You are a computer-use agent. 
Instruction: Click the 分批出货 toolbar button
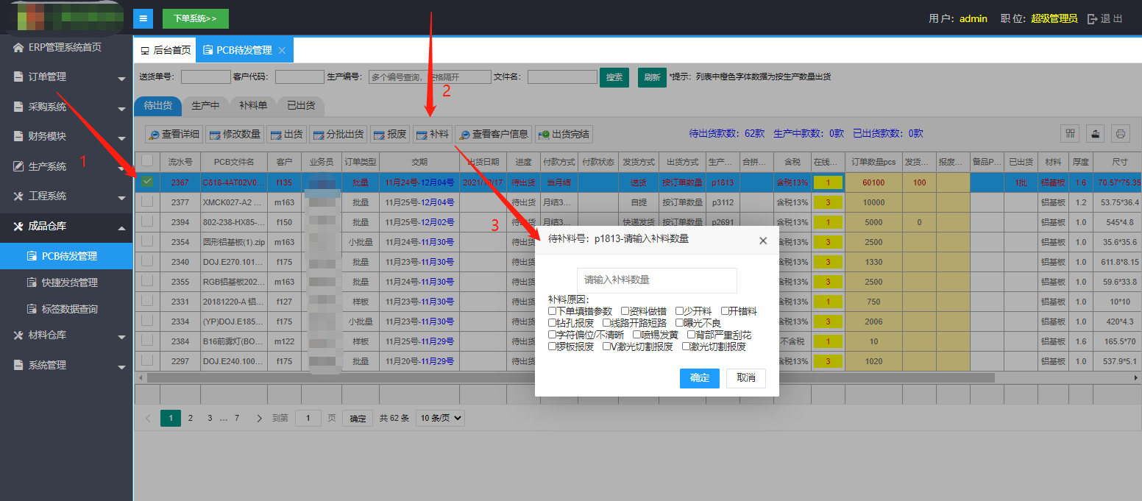(x=338, y=134)
